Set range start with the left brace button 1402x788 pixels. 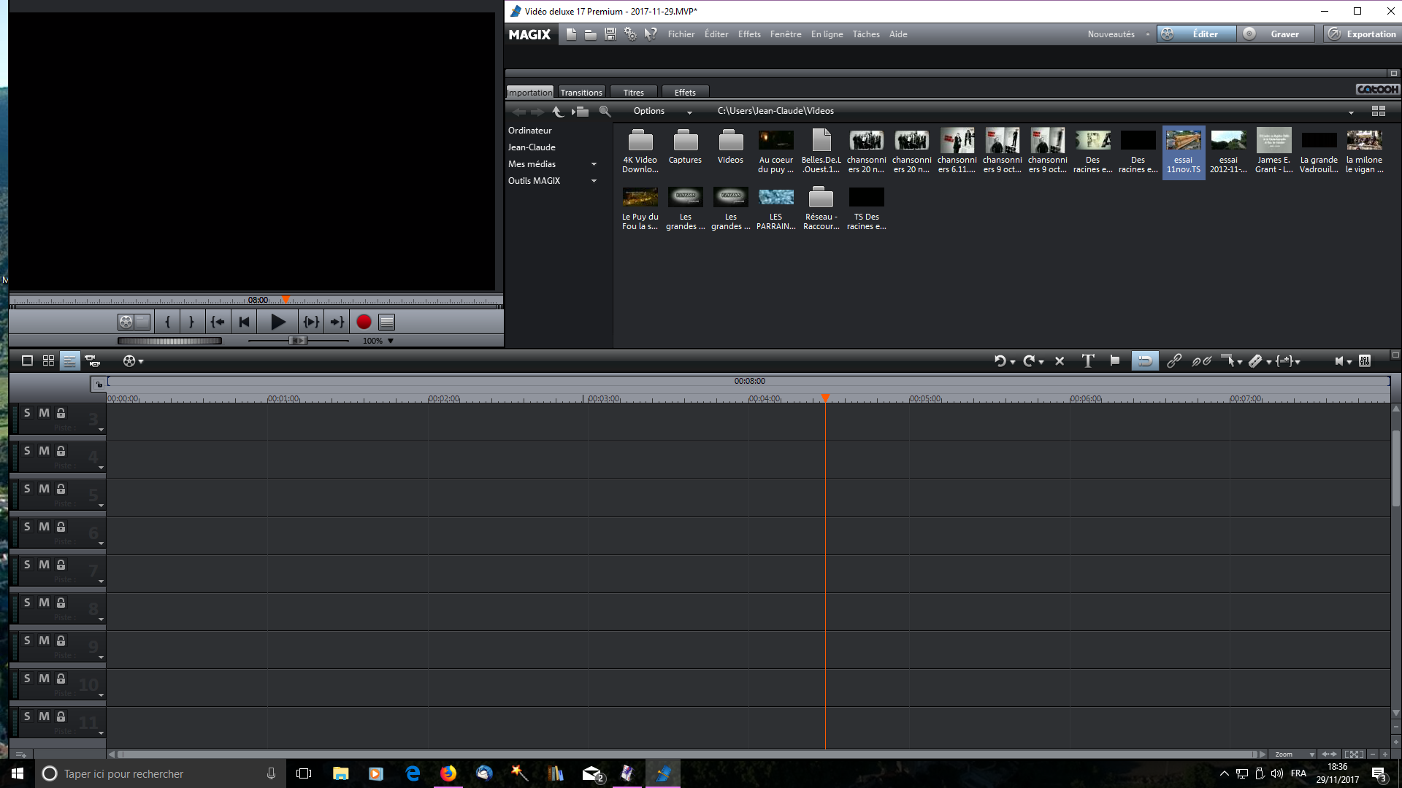168,322
